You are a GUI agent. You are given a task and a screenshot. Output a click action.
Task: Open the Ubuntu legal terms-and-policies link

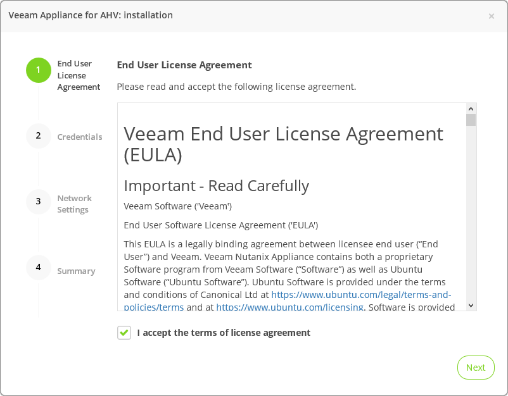click(361, 295)
